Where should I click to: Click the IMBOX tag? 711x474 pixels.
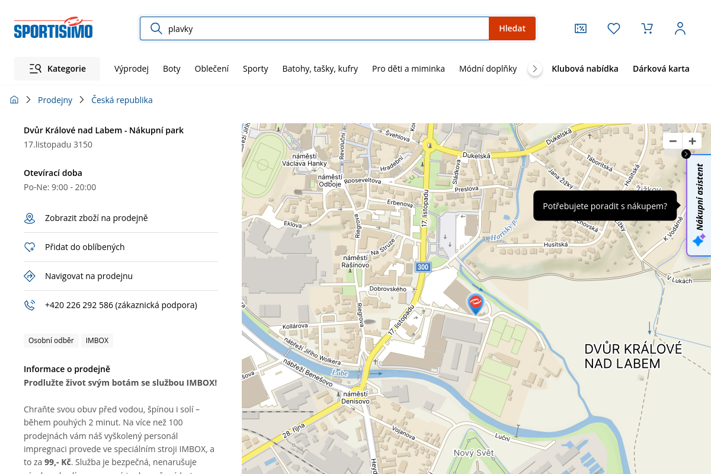click(97, 341)
